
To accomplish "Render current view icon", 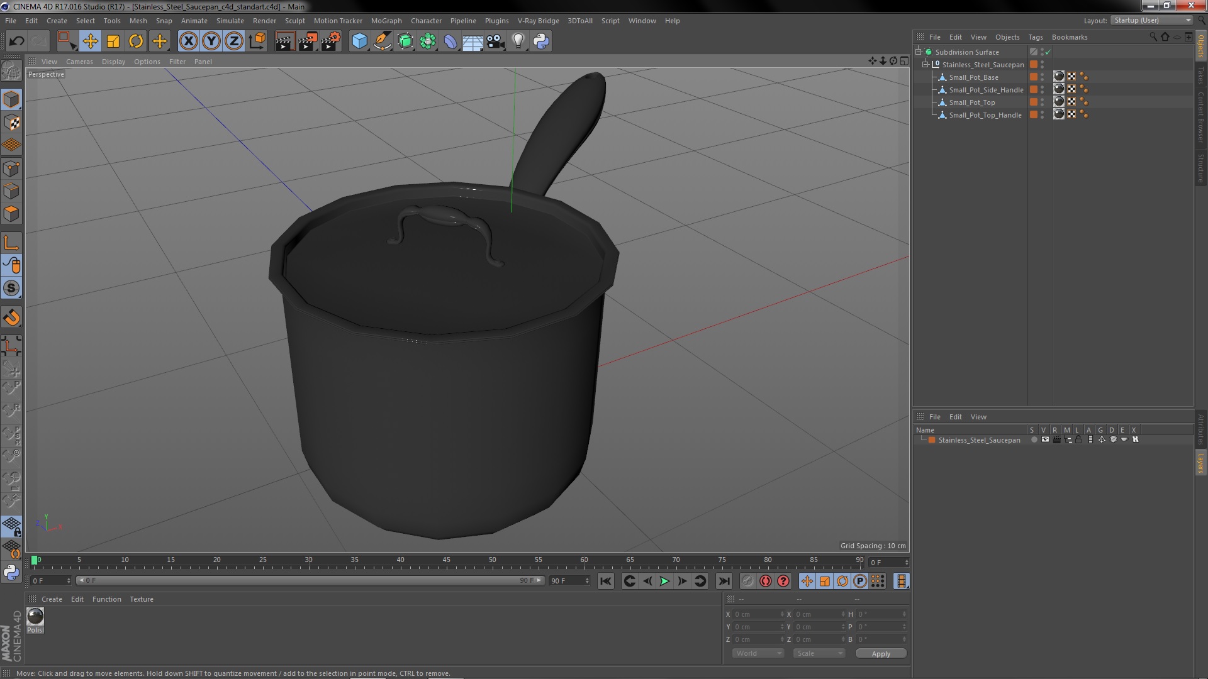I will (x=284, y=41).
